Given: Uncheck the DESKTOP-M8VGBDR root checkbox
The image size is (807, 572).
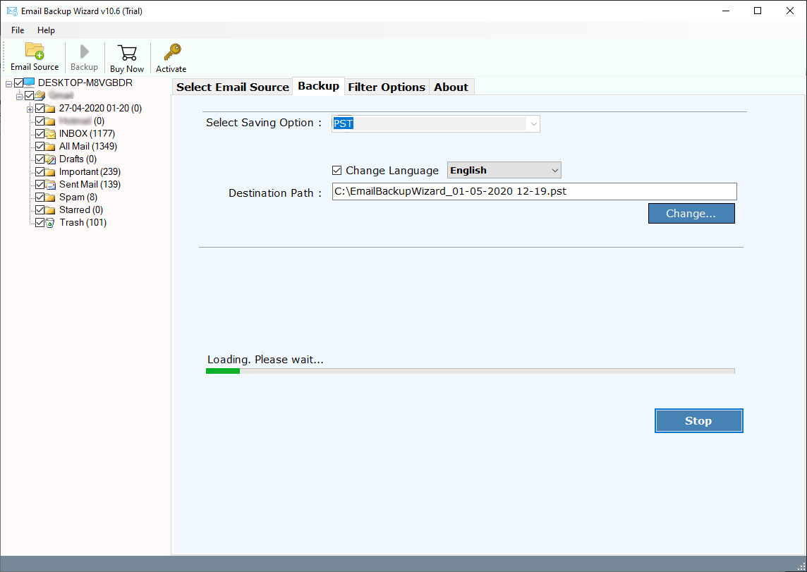Looking at the screenshot, I should 18,83.
